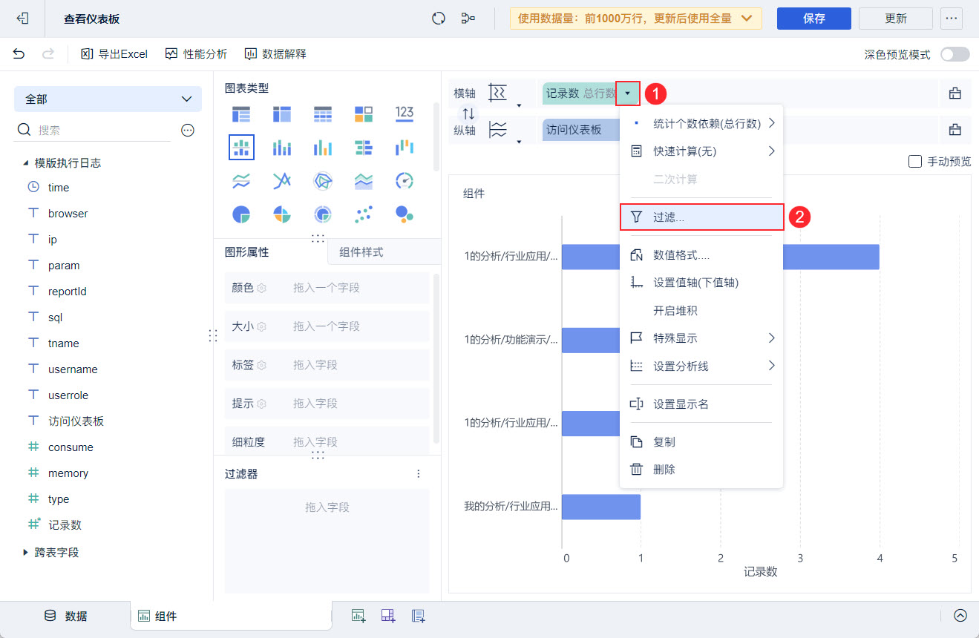
Task: Select the highlighted partitioned bar chart type
Action: (241, 147)
